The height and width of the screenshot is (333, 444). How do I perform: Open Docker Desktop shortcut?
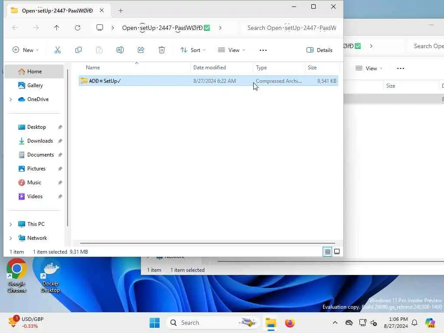click(x=50, y=276)
